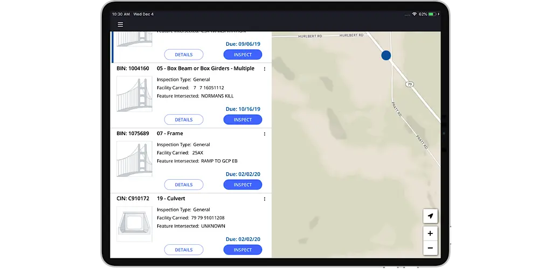
Task: Select 'NORMANS KILL' feature text
Action: tap(217, 96)
